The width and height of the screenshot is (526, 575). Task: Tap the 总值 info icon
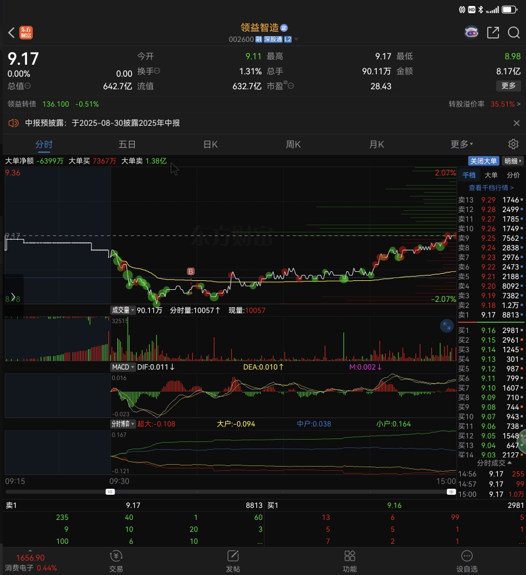[28, 86]
